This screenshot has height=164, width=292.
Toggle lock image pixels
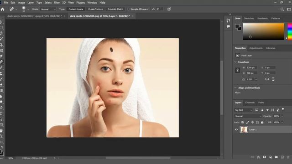[x=247, y=122]
